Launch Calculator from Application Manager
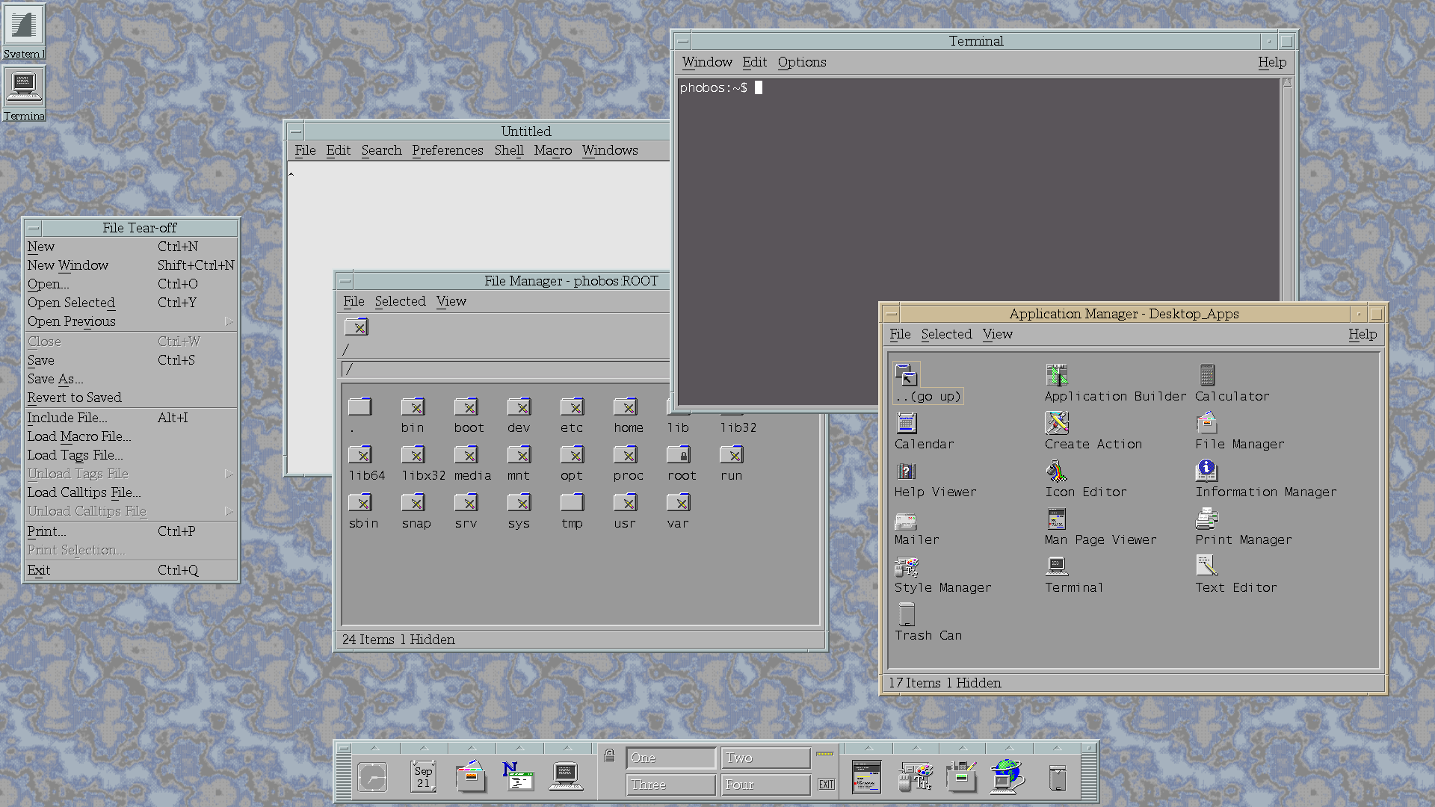 click(x=1206, y=375)
